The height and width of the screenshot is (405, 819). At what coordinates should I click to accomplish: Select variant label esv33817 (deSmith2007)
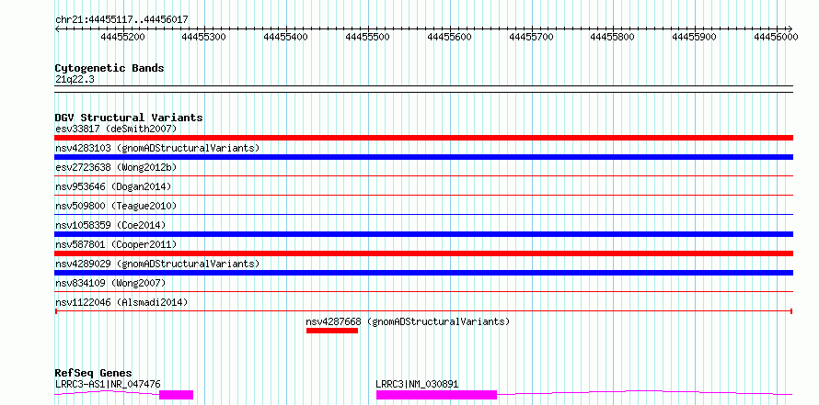[116, 129]
